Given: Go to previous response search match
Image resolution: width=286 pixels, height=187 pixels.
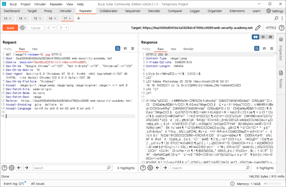Looking at the screenshot, I should 158,168.
